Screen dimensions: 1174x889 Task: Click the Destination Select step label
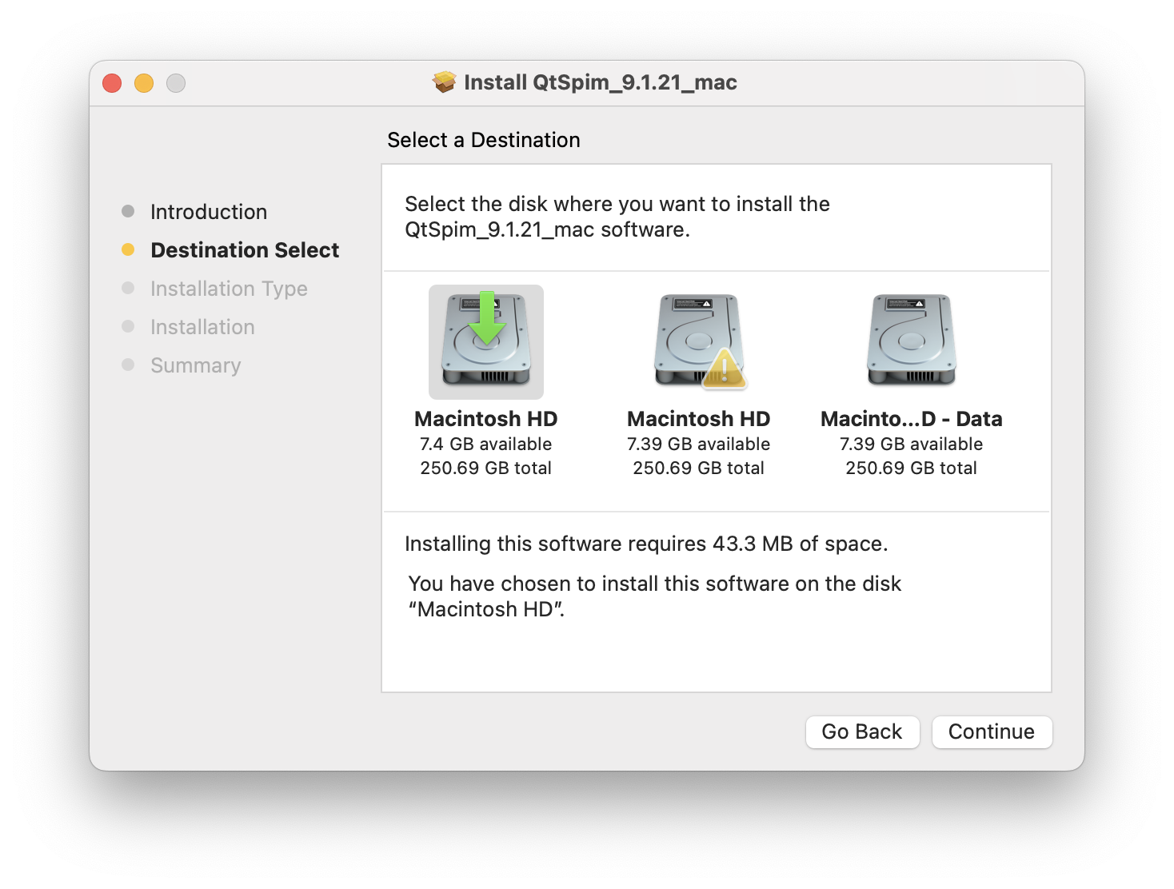(245, 250)
